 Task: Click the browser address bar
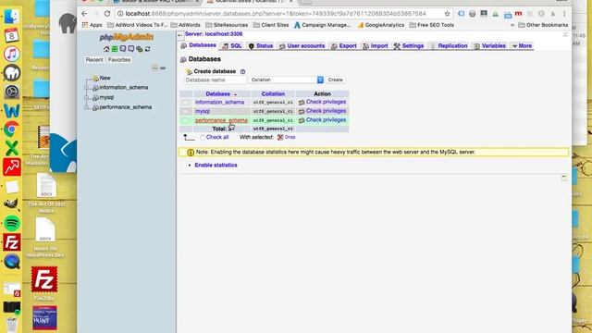[x=281, y=14]
